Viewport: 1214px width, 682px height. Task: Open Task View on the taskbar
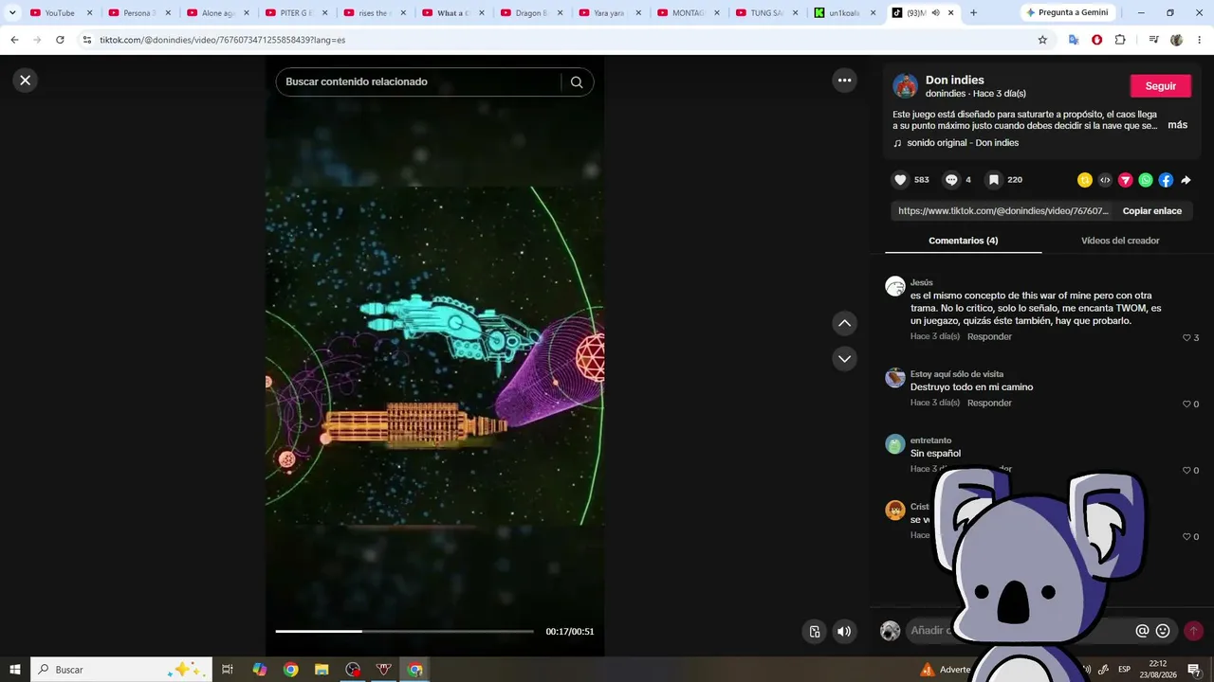tap(228, 670)
